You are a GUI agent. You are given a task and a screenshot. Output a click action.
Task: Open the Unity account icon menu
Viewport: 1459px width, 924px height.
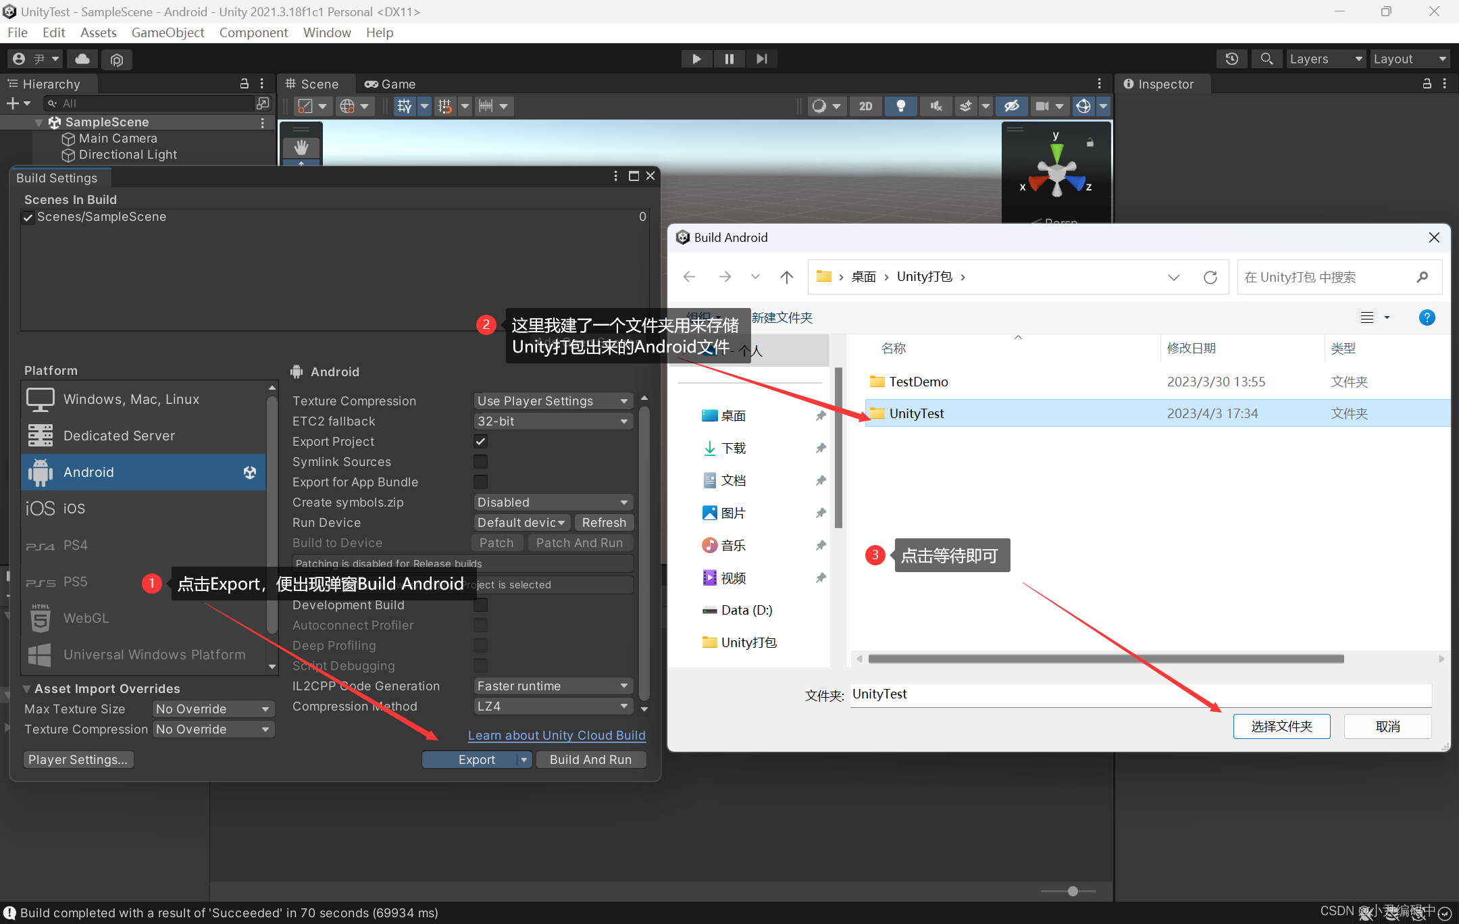coord(35,59)
